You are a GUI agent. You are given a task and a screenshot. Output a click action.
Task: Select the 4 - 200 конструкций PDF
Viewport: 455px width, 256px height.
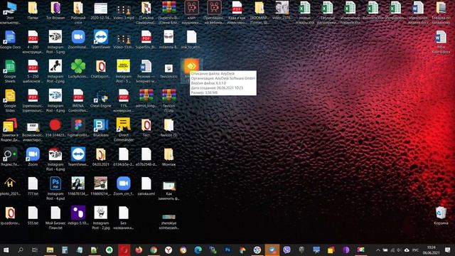click(33, 37)
